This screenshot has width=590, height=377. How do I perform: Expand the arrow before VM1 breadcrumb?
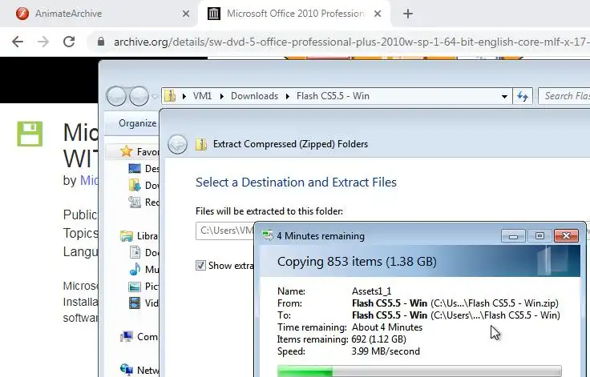(184, 96)
